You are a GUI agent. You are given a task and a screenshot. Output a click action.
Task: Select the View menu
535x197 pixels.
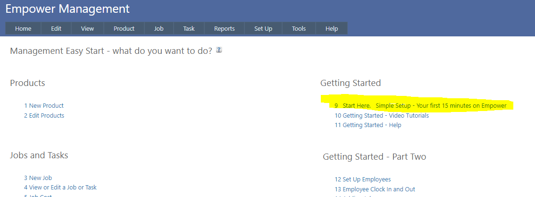point(87,28)
